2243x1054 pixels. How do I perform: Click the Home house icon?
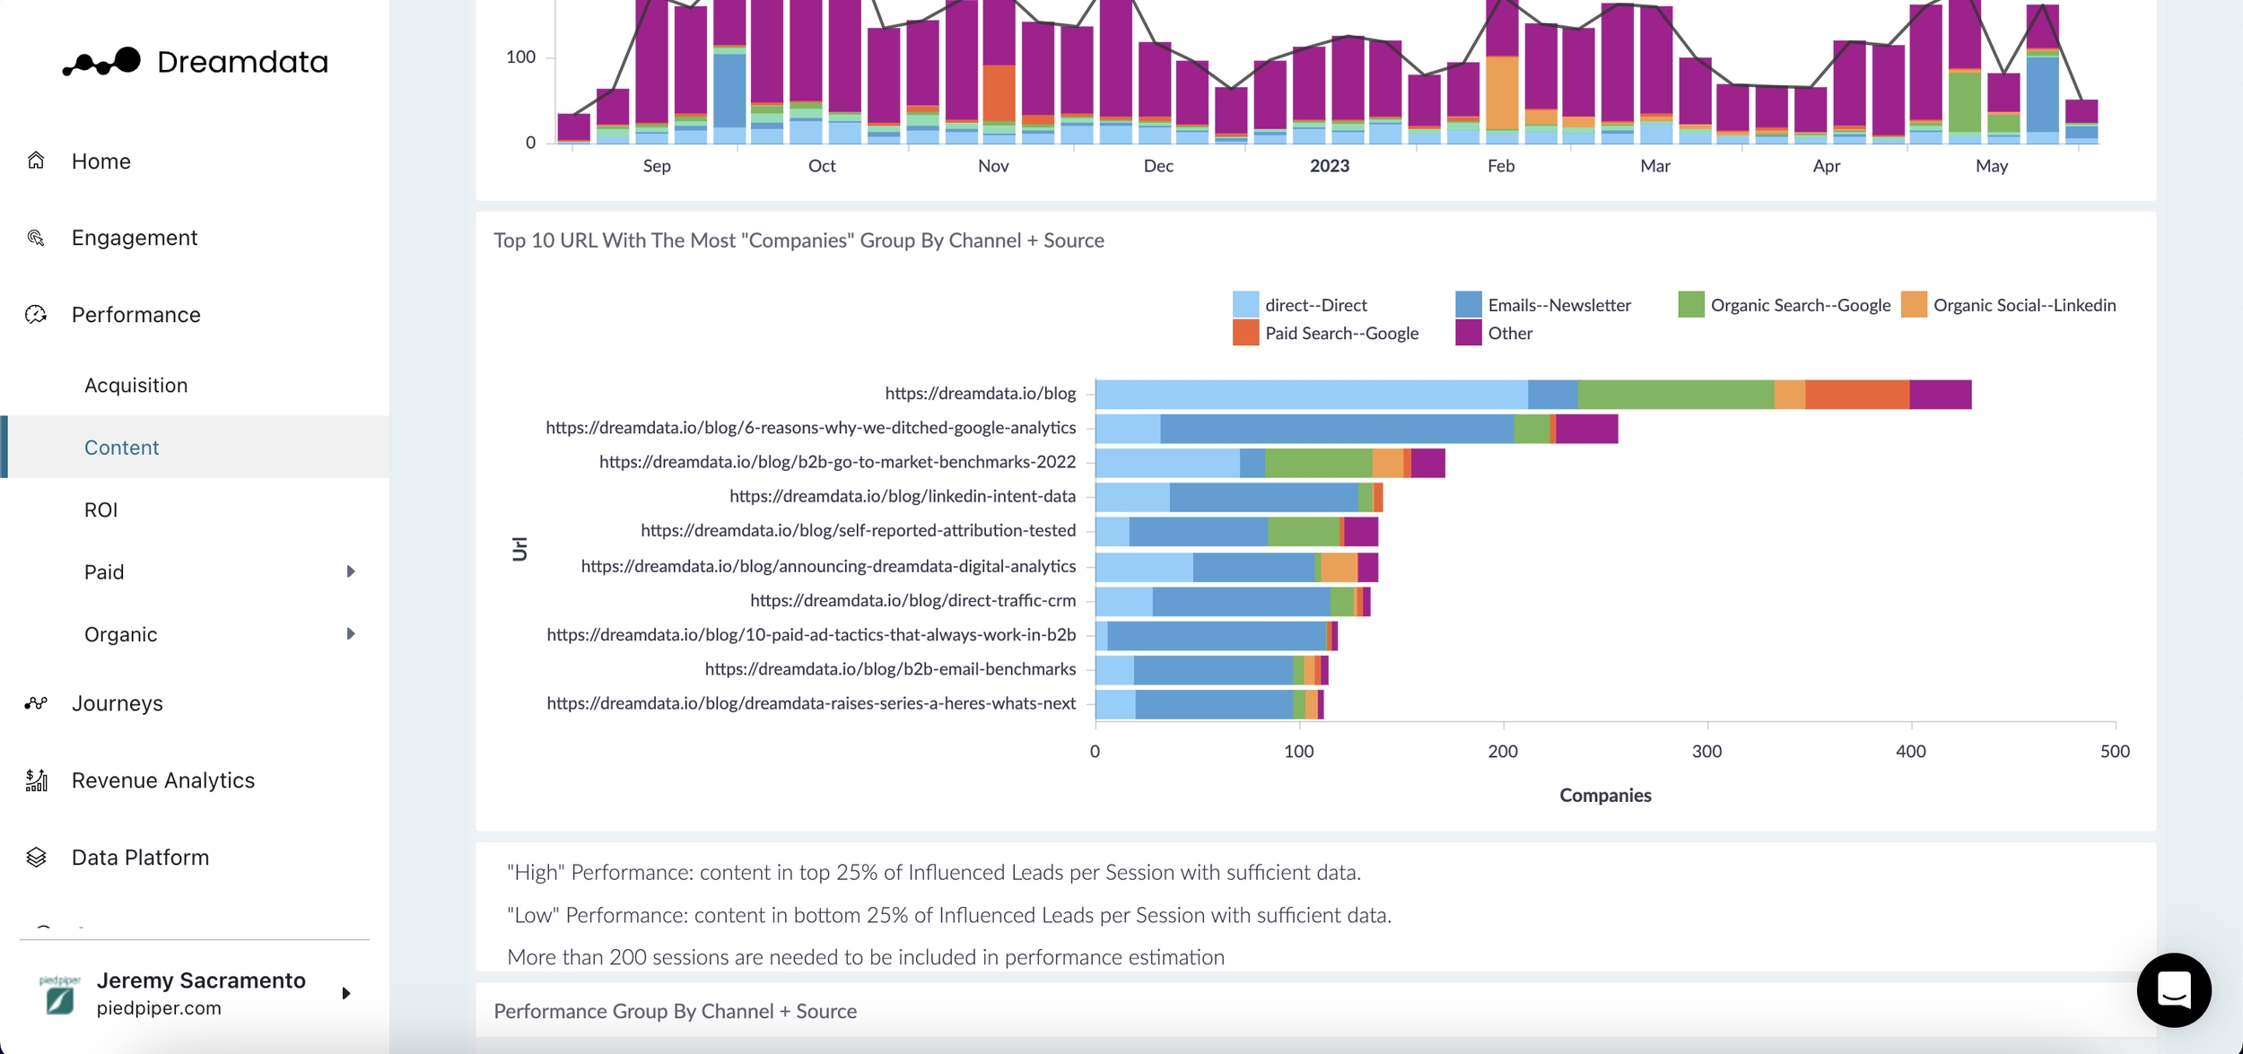[36, 161]
